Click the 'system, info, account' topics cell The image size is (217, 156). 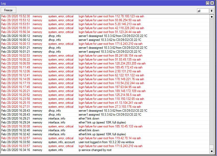coord(61,142)
